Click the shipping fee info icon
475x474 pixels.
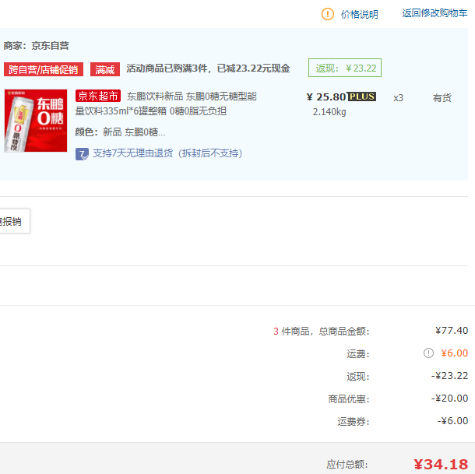(428, 353)
